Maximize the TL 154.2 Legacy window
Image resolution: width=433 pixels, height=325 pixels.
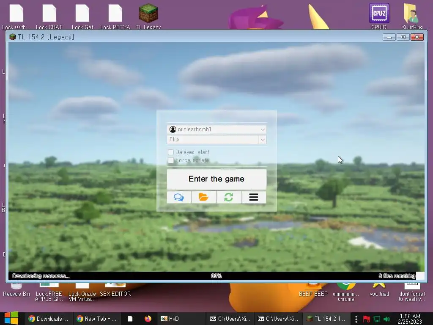click(403, 37)
